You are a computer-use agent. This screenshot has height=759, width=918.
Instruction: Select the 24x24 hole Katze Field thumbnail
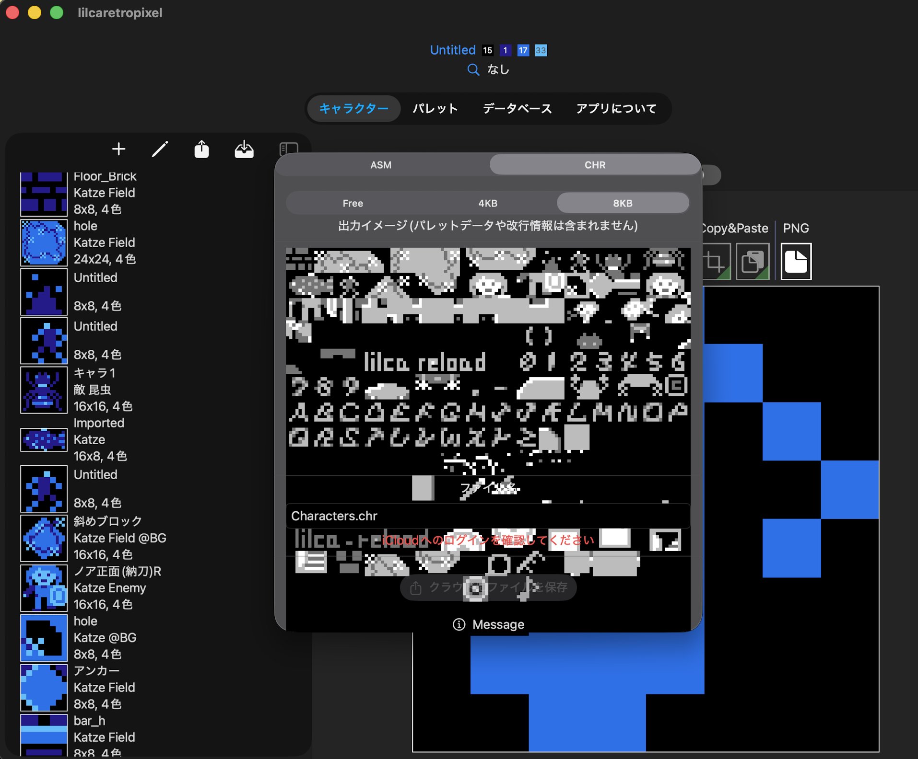click(44, 242)
